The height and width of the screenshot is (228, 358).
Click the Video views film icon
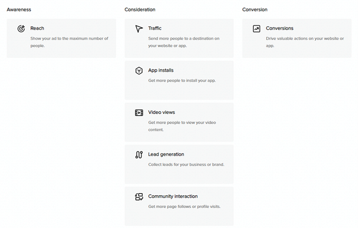[139, 112]
